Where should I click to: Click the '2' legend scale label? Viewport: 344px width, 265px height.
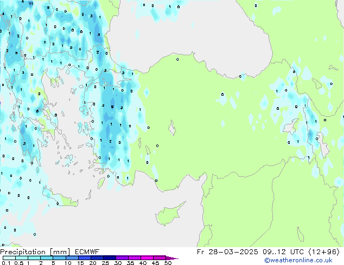41,263
